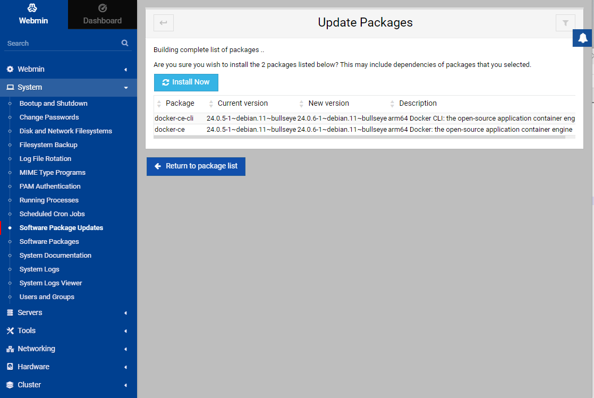Sort by Current version column
This screenshot has width=594, height=398.
[242, 103]
